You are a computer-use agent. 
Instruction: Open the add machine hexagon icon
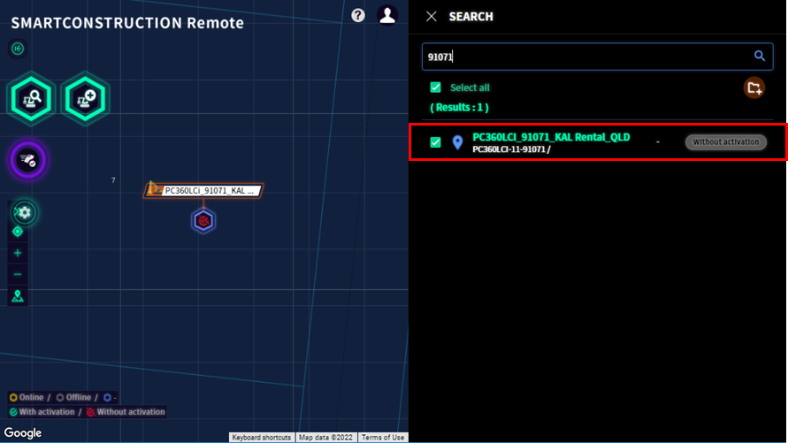pos(86,98)
